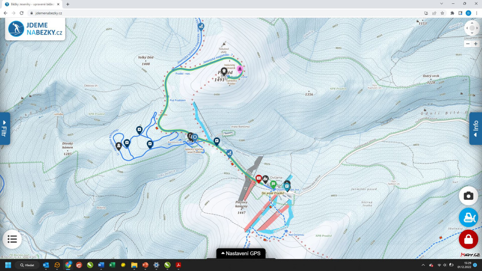Bookmark this page with the star icon
This screenshot has width=482, height=271.
[442, 13]
